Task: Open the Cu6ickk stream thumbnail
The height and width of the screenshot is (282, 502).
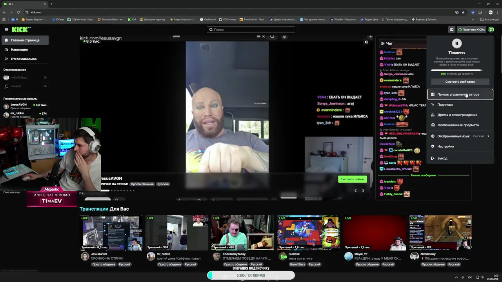Action: click(x=309, y=233)
